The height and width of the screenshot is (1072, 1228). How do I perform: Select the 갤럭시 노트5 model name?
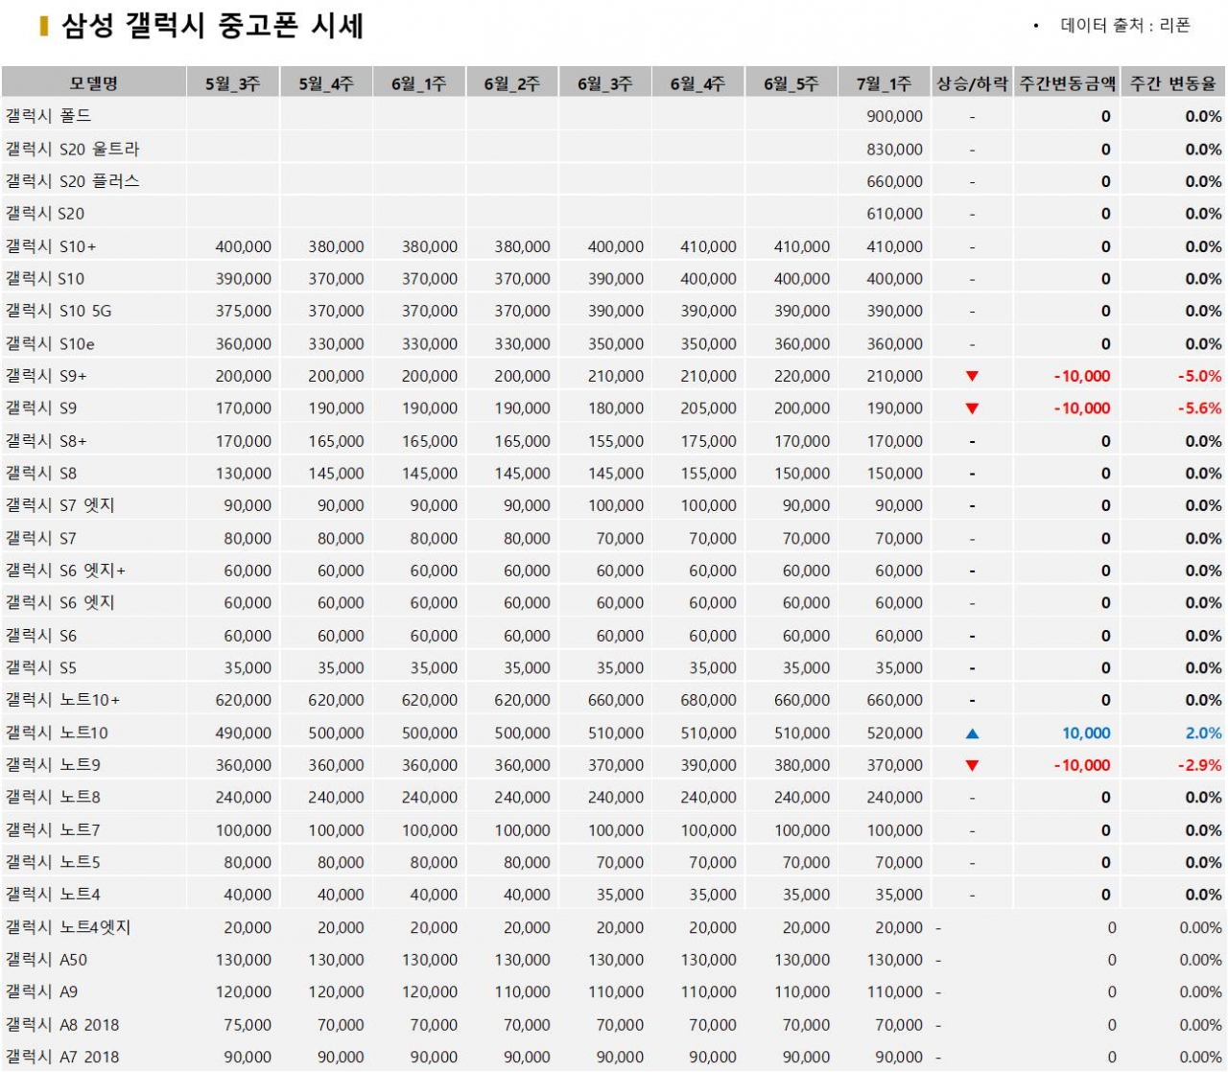click(53, 862)
